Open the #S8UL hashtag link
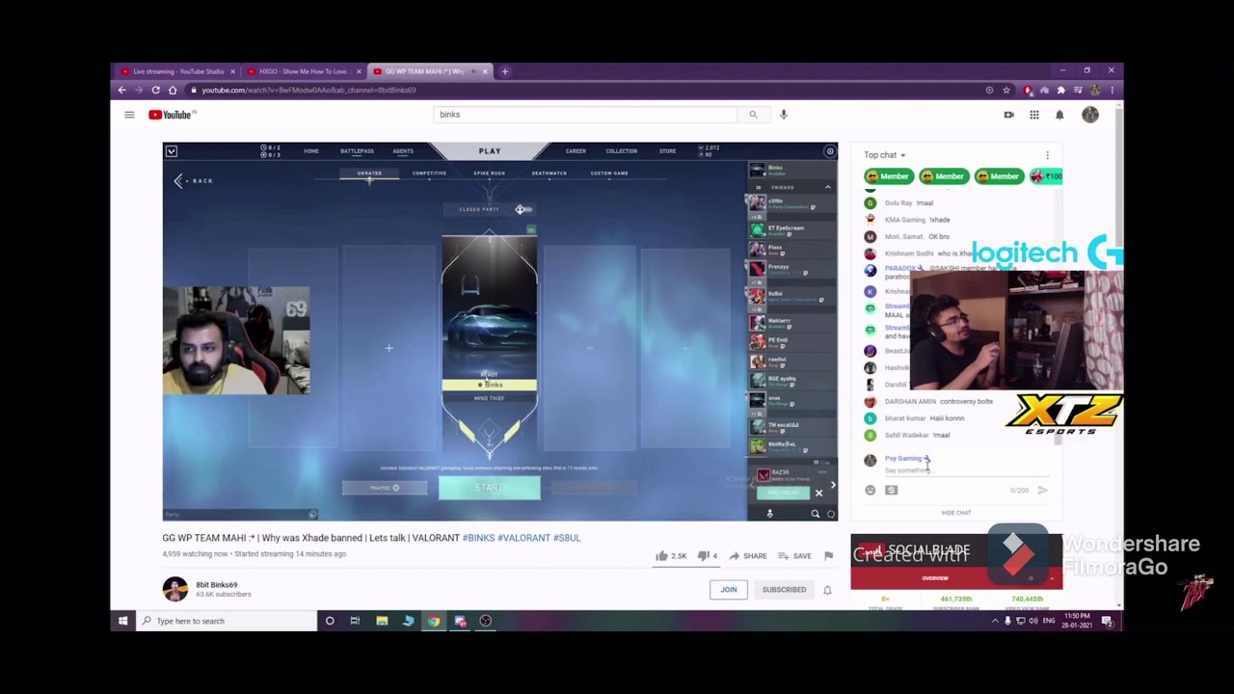Image resolution: width=1234 pixels, height=694 pixels. (x=567, y=538)
